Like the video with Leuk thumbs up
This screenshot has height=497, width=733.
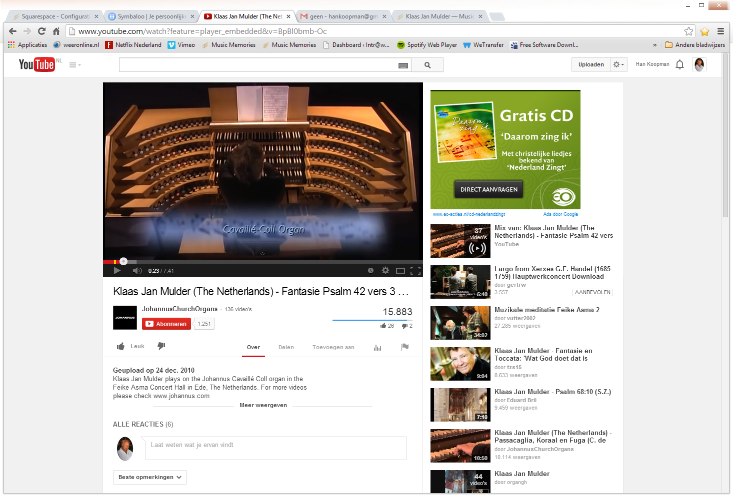(130, 346)
